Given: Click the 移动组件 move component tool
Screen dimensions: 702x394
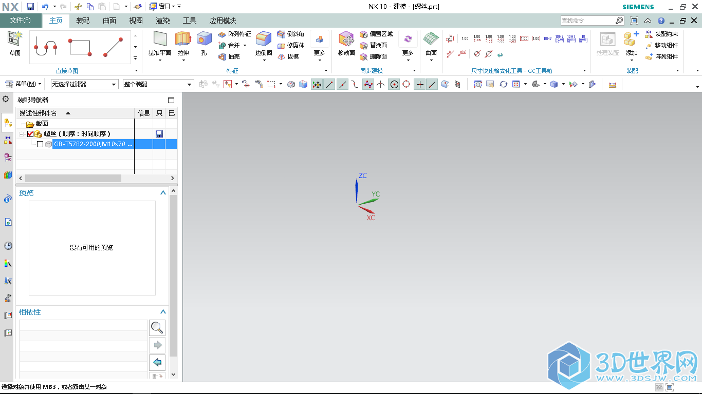Looking at the screenshot, I should pos(661,45).
